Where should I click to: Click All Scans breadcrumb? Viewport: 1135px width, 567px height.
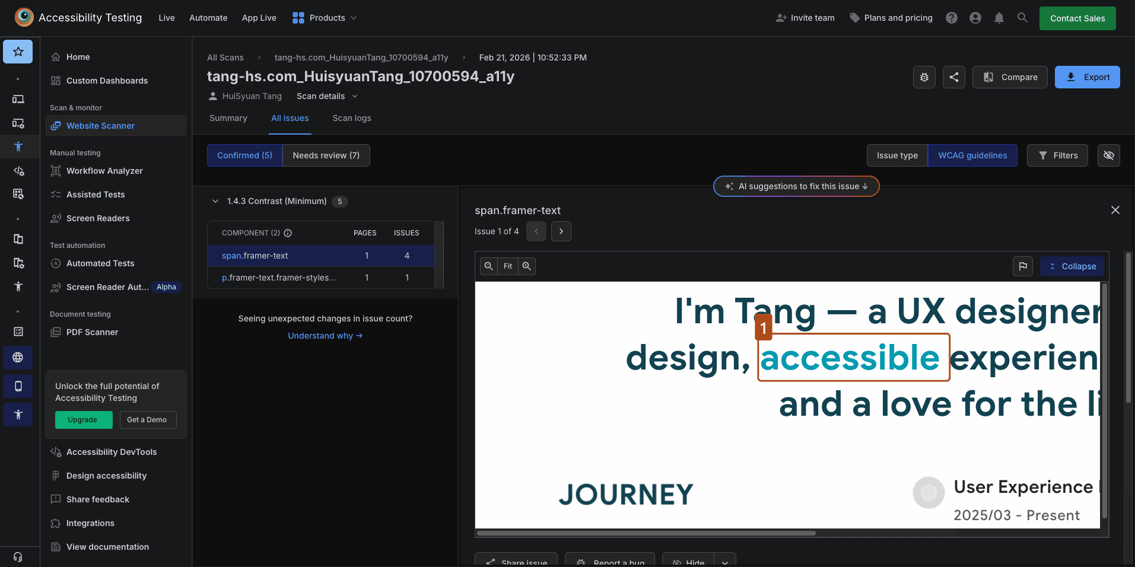tap(225, 58)
